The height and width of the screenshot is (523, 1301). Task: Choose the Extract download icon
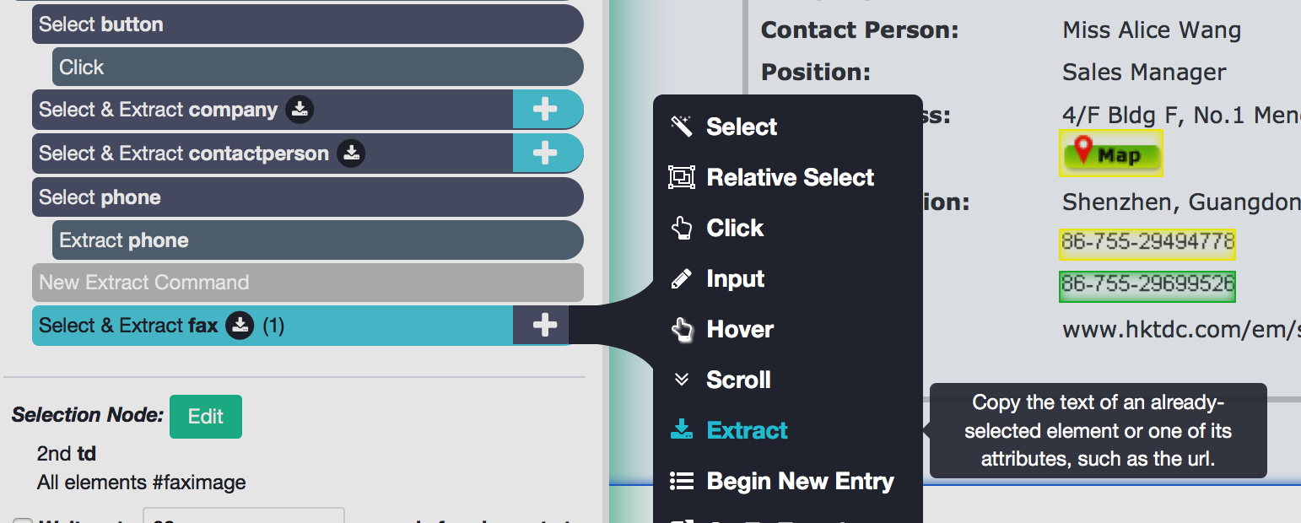[x=681, y=430]
